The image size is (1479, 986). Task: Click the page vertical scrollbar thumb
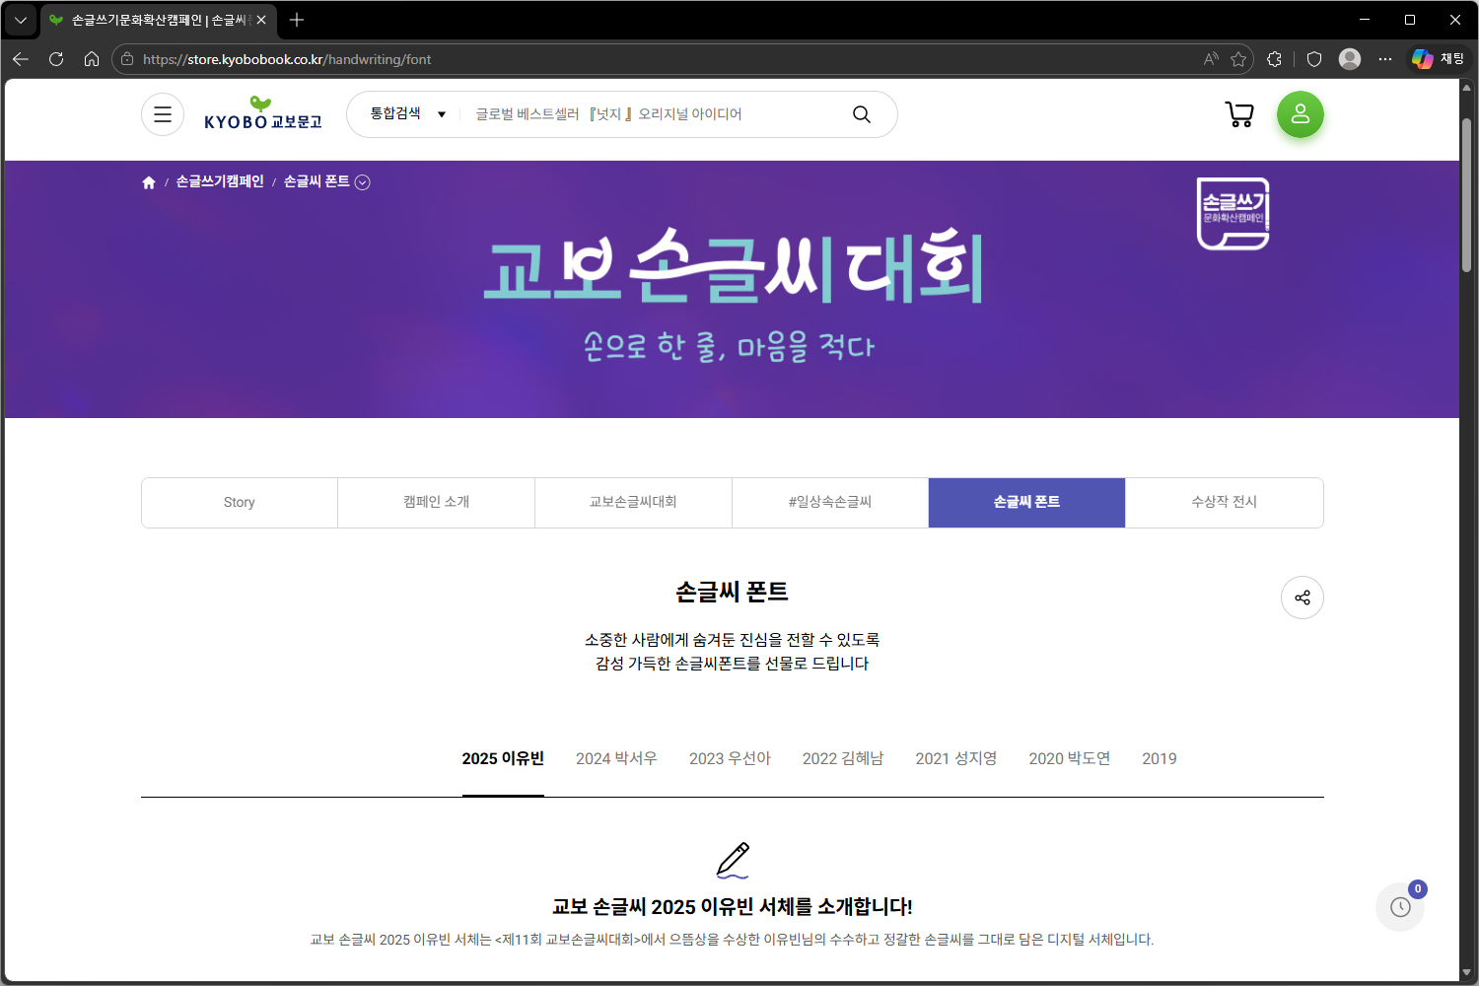(1467, 195)
